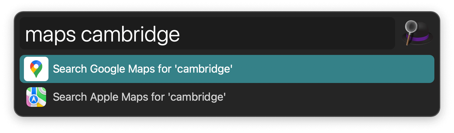Viewport: 454px width, 133px height.
Task: Click the Apple Maps app icon
Action: point(36,97)
